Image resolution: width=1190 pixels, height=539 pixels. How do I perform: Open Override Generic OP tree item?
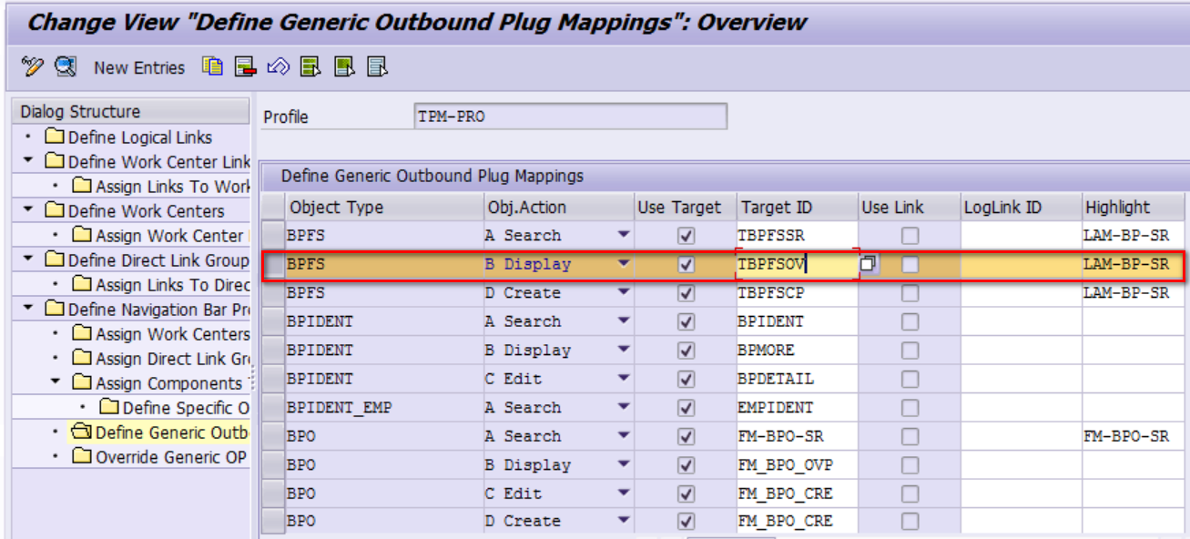click(x=170, y=457)
